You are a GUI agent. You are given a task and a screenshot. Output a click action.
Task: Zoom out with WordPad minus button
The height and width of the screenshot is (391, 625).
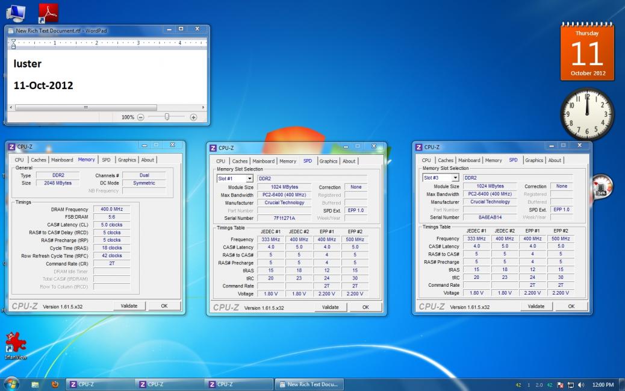pyautogui.click(x=140, y=117)
